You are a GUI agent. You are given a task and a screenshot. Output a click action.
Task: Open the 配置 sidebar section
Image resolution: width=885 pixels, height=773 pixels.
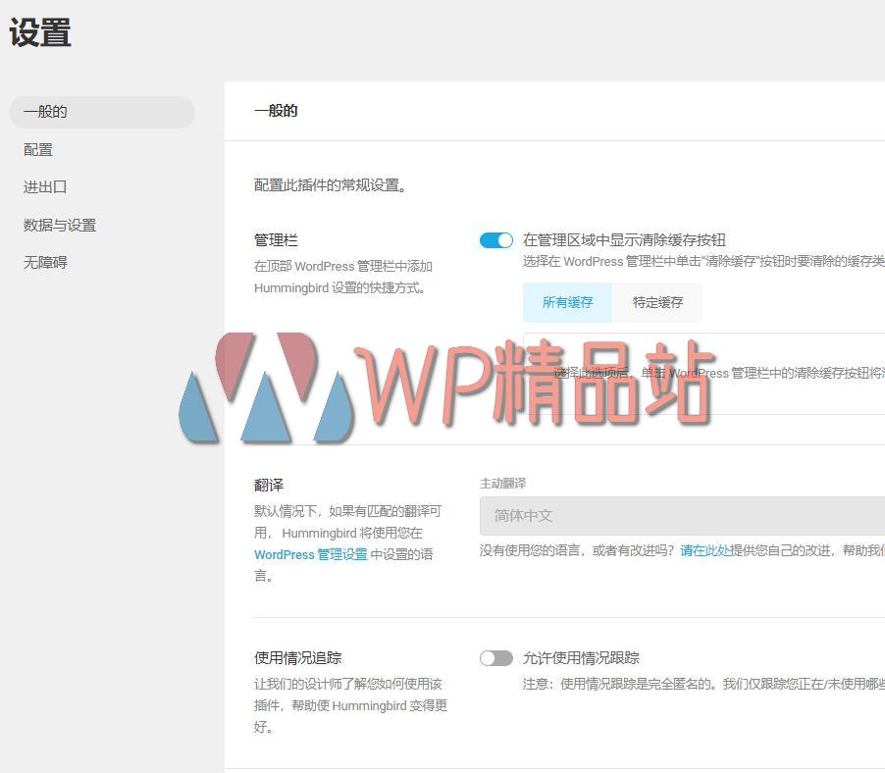(x=37, y=149)
